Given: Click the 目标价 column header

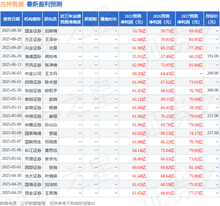Looking at the screenshot, I should pos(212,19).
